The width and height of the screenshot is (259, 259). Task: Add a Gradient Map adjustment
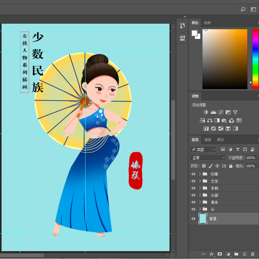235,129
